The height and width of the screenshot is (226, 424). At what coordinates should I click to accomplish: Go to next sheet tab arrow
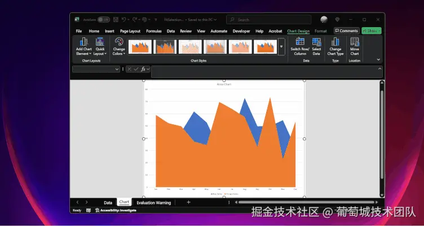pyautogui.click(x=86, y=202)
